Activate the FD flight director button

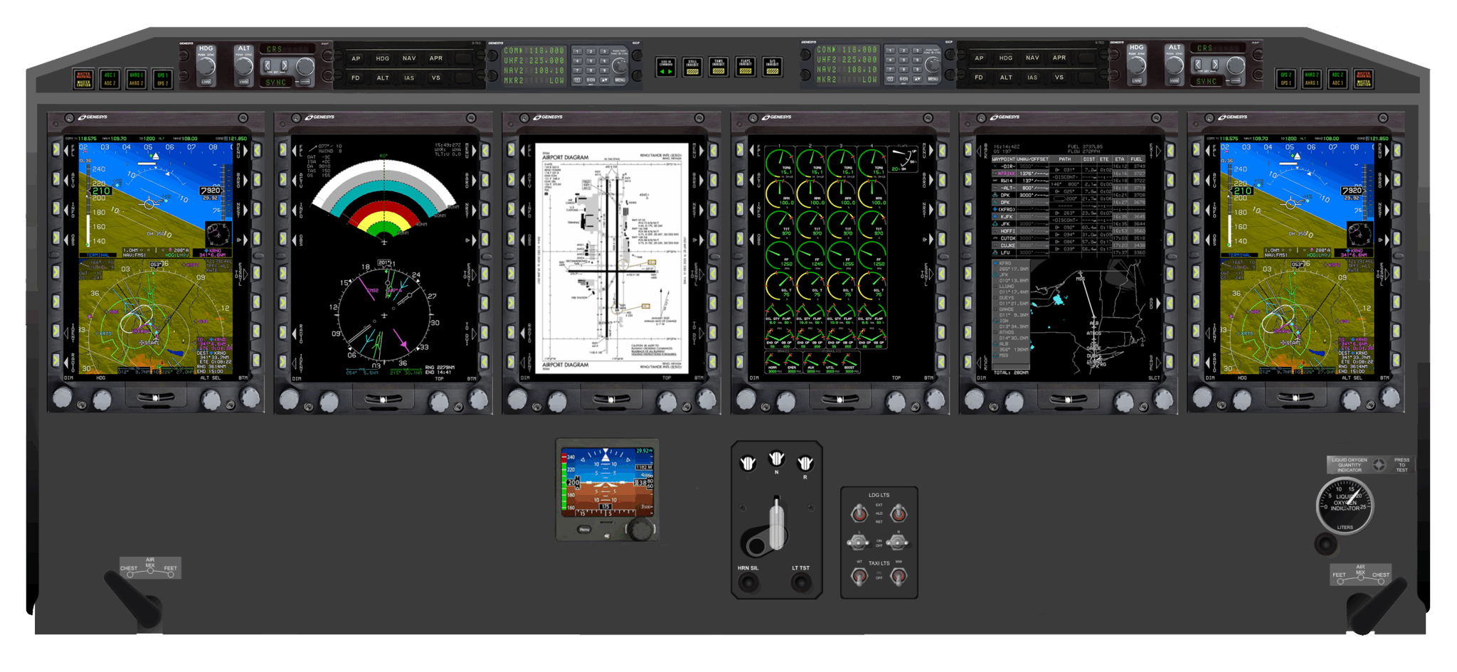pyautogui.click(x=356, y=78)
